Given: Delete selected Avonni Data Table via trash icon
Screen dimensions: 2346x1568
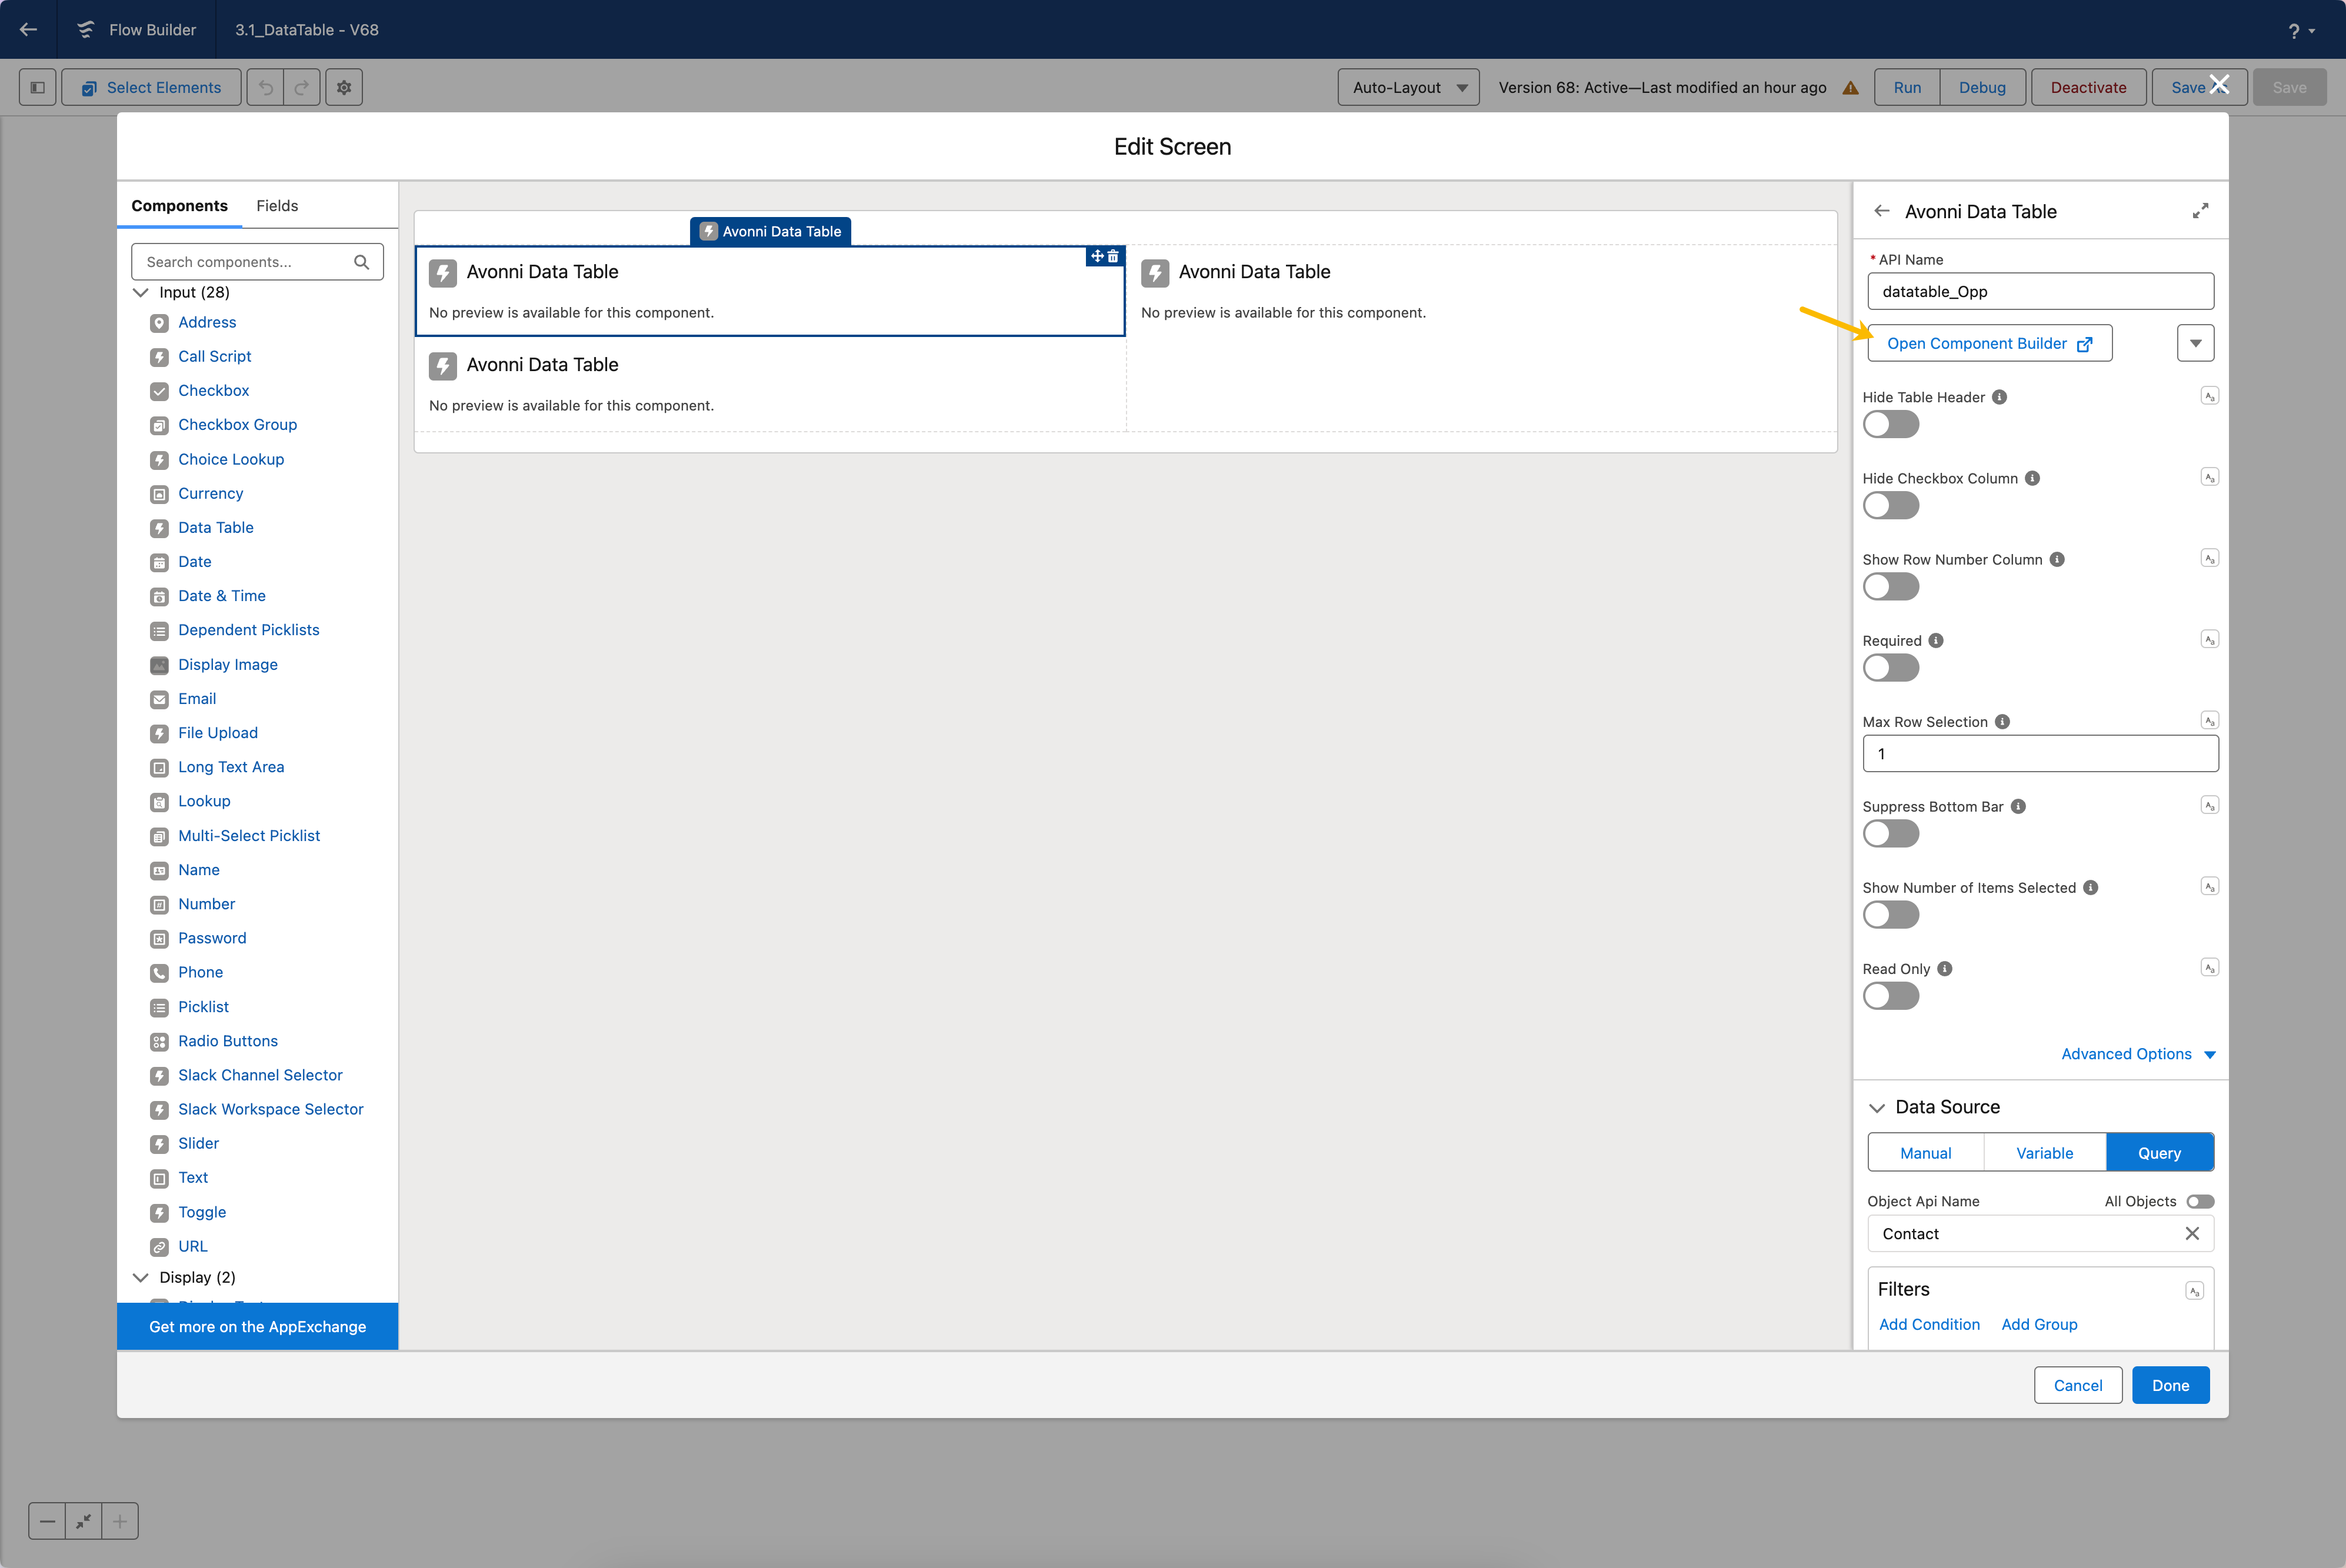Looking at the screenshot, I should click(1113, 256).
